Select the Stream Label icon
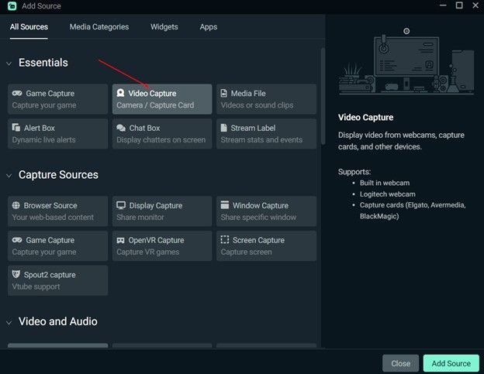Image resolution: width=484 pixels, height=374 pixels. (x=225, y=128)
